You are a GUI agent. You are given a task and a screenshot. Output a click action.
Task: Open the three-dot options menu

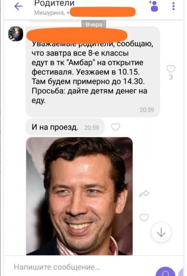174,6
